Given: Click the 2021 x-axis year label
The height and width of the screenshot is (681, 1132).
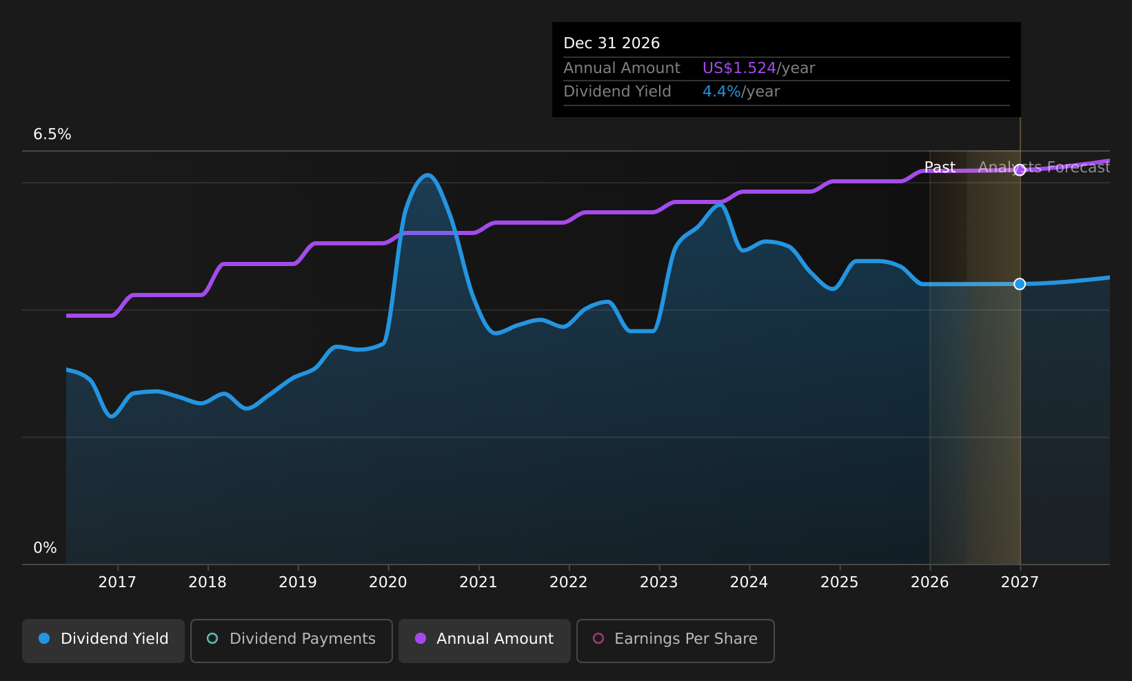Looking at the screenshot, I should pyautogui.click(x=478, y=582).
